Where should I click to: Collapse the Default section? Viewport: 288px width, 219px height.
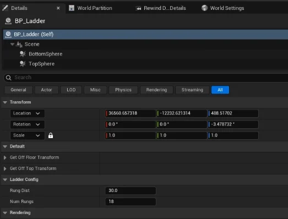click(x=5, y=146)
